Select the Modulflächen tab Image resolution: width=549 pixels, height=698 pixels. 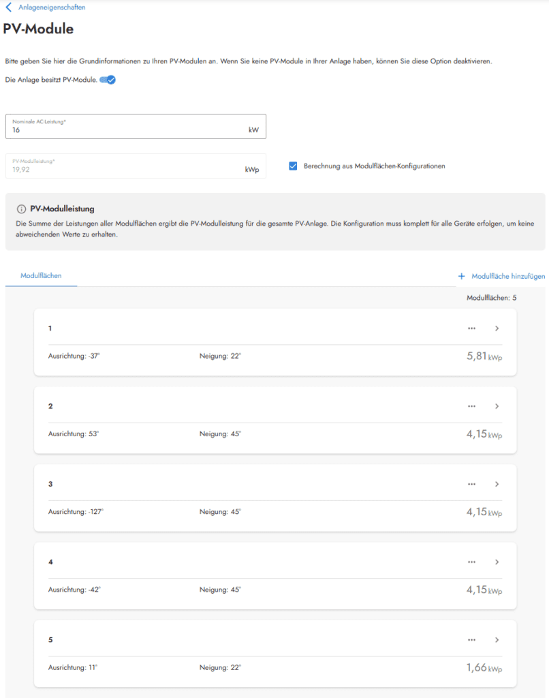click(41, 275)
